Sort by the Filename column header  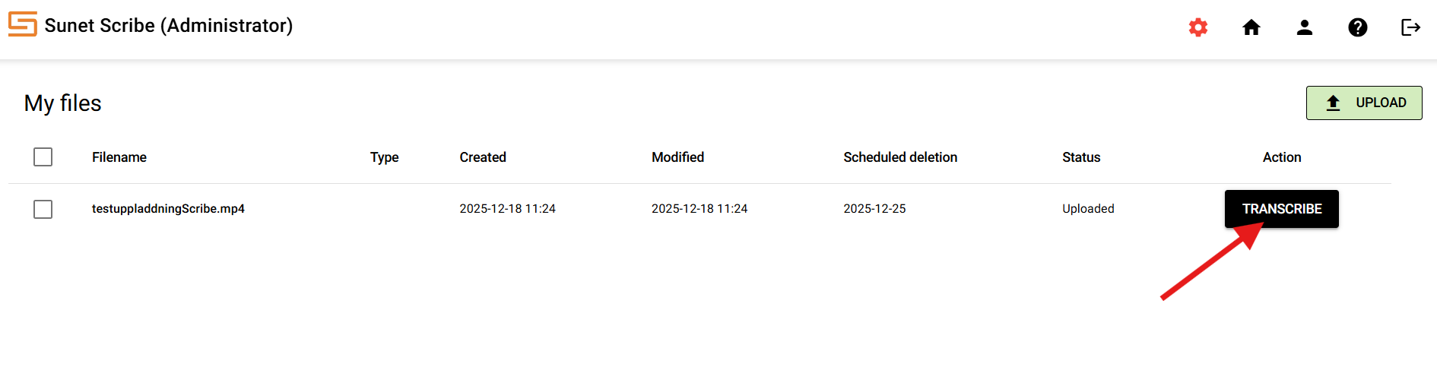pos(119,157)
